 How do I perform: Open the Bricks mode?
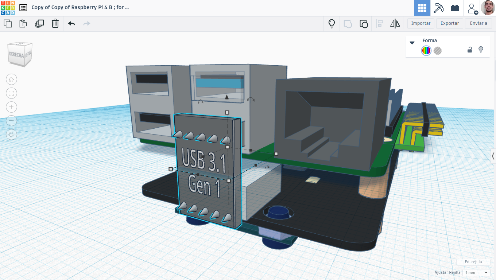click(x=455, y=8)
